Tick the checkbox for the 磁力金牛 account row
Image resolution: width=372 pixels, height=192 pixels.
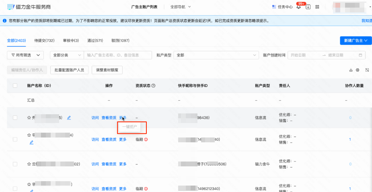click(x=15, y=164)
